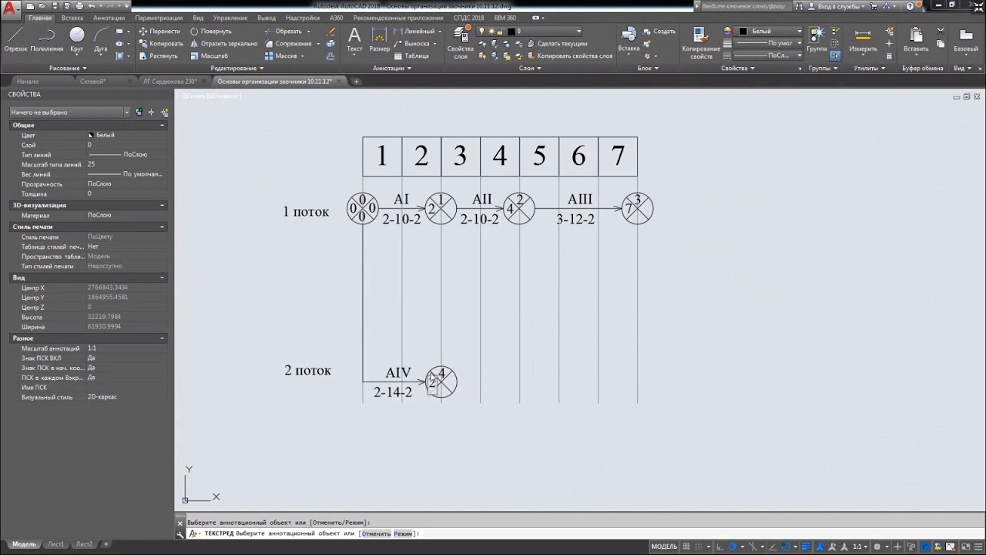Select the Полилиния polyline tool
Viewport: 986px width, 555px height.
pos(47,39)
